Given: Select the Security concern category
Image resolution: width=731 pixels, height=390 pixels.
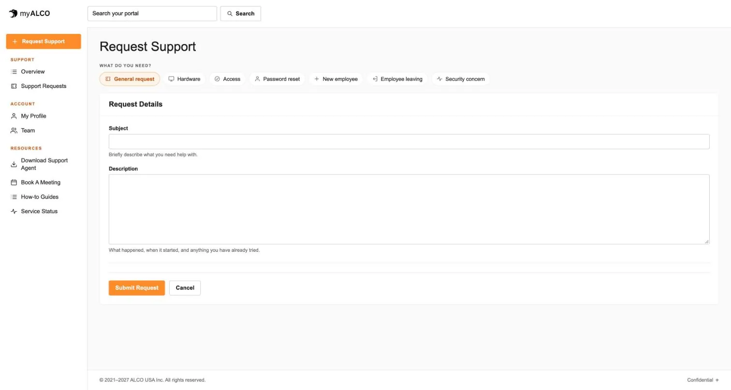Looking at the screenshot, I should [x=461, y=79].
